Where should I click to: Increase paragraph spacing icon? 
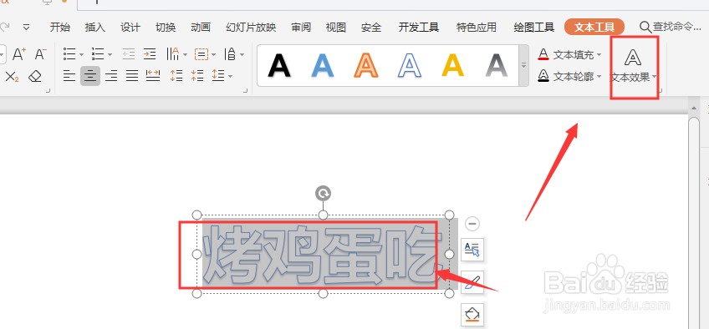pyautogui.click(x=176, y=76)
